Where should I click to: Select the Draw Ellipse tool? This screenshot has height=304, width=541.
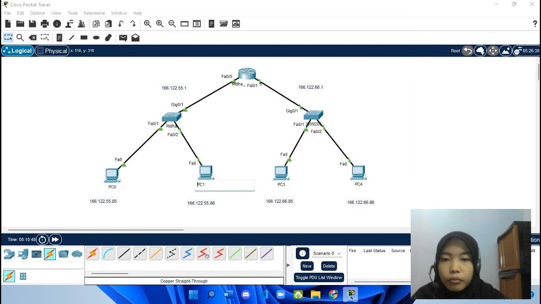tap(96, 38)
